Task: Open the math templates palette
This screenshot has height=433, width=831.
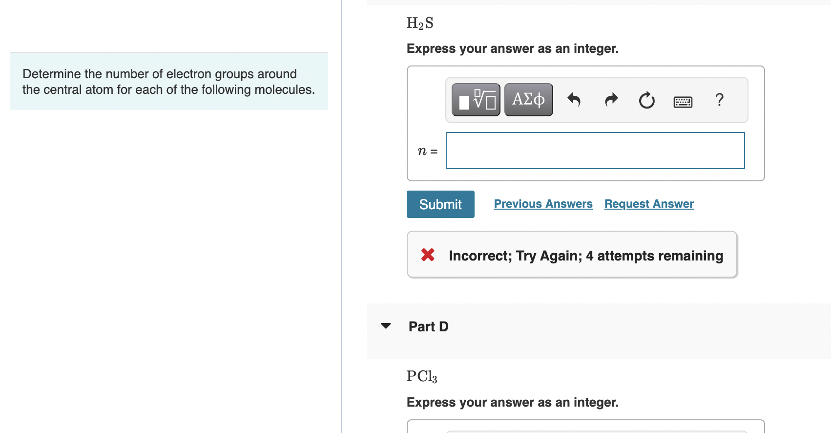Action: pos(475,99)
